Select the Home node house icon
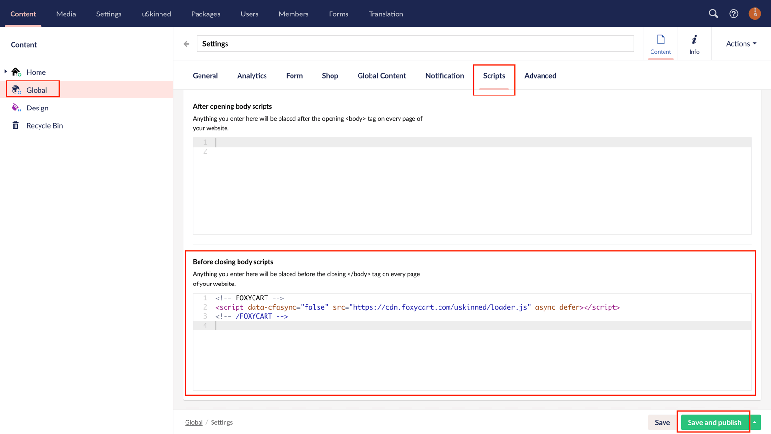This screenshot has width=771, height=434. [15, 71]
